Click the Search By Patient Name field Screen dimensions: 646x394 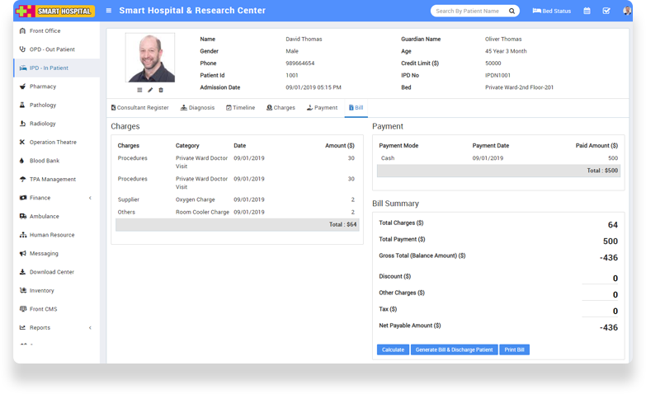click(x=467, y=11)
